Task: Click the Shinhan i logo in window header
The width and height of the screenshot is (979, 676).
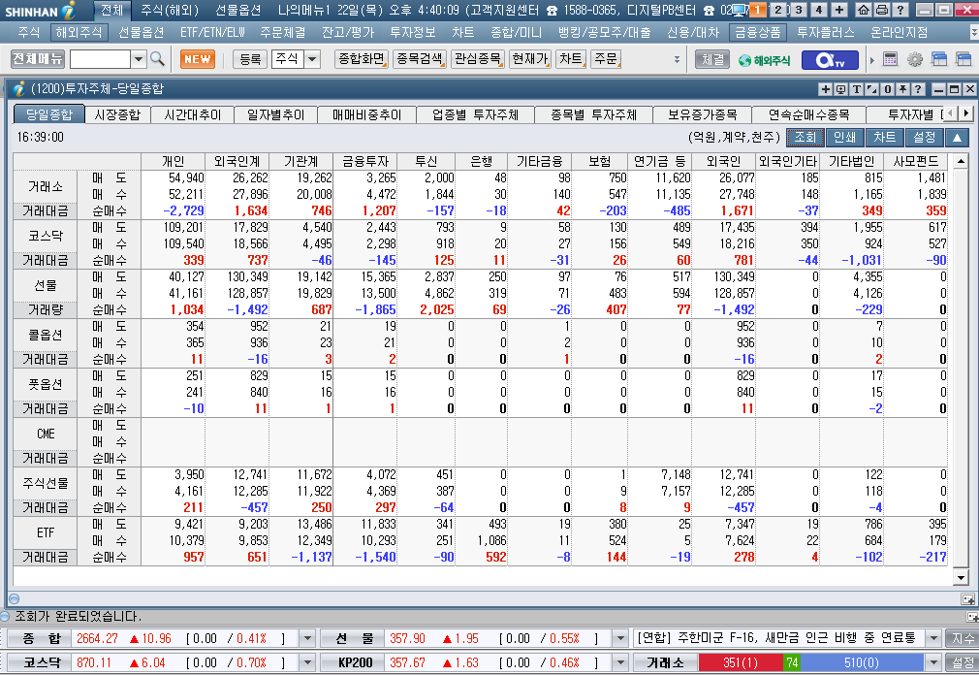Action: pyautogui.click(x=18, y=89)
